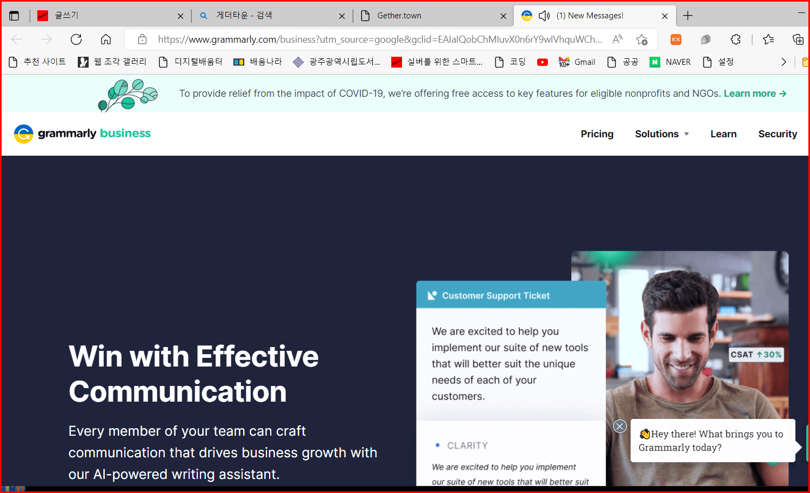Image resolution: width=810 pixels, height=493 pixels.
Task: Open the 배움나라 bookmark
Action: [x=258, y=62]
